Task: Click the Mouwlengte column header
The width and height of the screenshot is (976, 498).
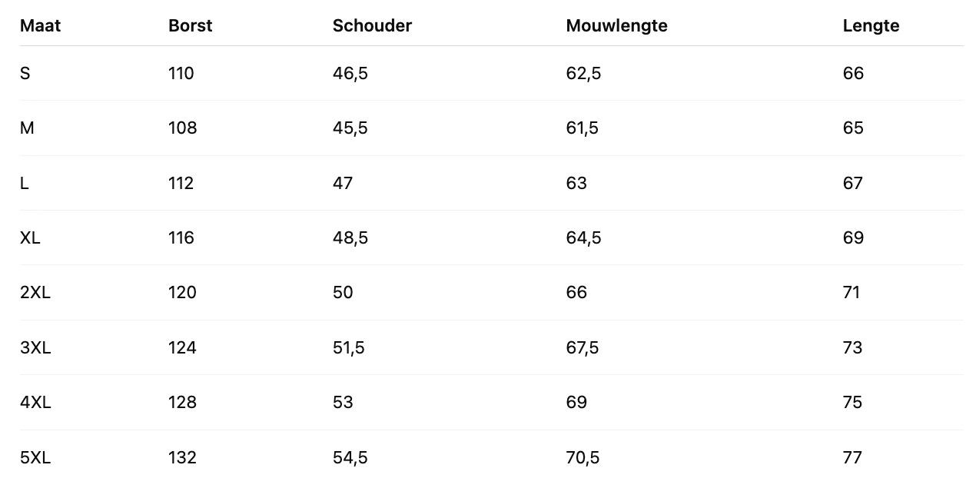Action: tap(616, 25)
